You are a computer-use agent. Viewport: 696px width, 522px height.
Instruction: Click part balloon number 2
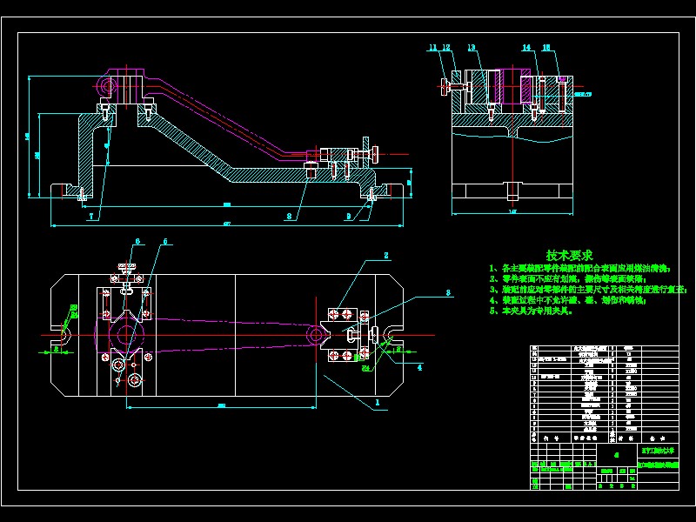point(386,255)
